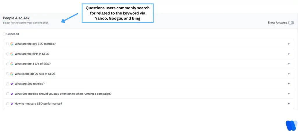This screenshot has width=298, height=131.
Task: Click Google icon beside '4 C's of SEO'
Action: pyautogui.click(x=12, y=64)
